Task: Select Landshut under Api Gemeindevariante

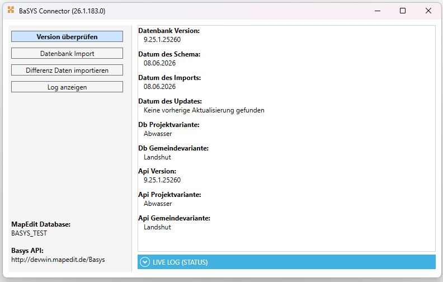Action: point(157,227)
